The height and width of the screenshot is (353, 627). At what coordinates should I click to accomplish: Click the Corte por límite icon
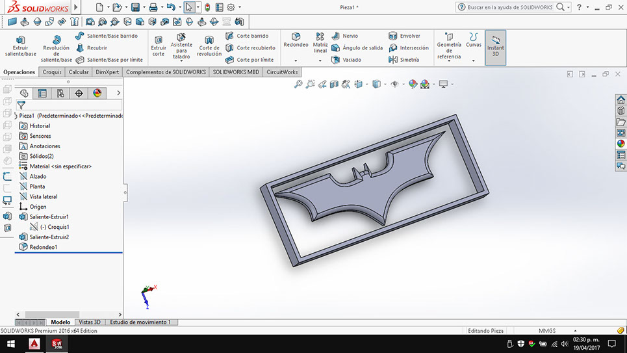229,60
